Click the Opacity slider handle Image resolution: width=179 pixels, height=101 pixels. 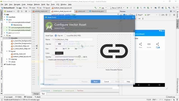point(79,57)
